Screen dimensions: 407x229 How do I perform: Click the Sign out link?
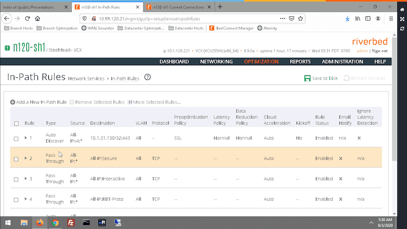pos(380,51)
